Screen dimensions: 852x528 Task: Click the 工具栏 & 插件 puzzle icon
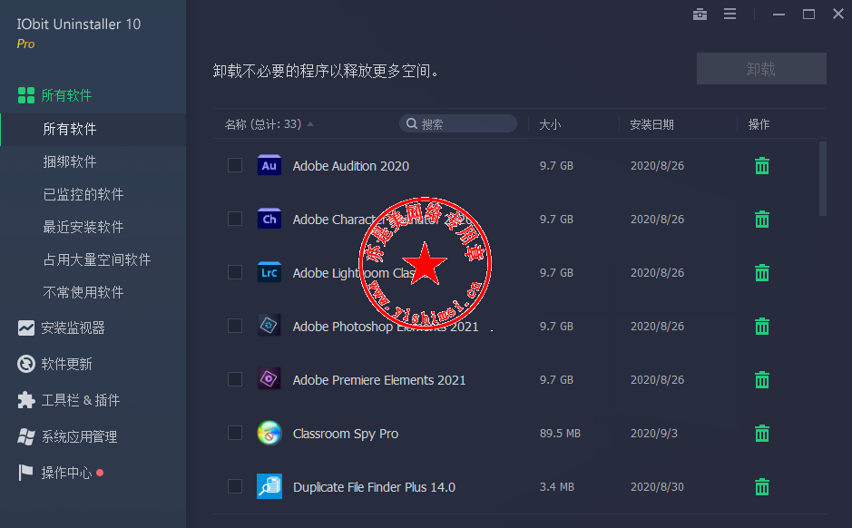(26, 400)
